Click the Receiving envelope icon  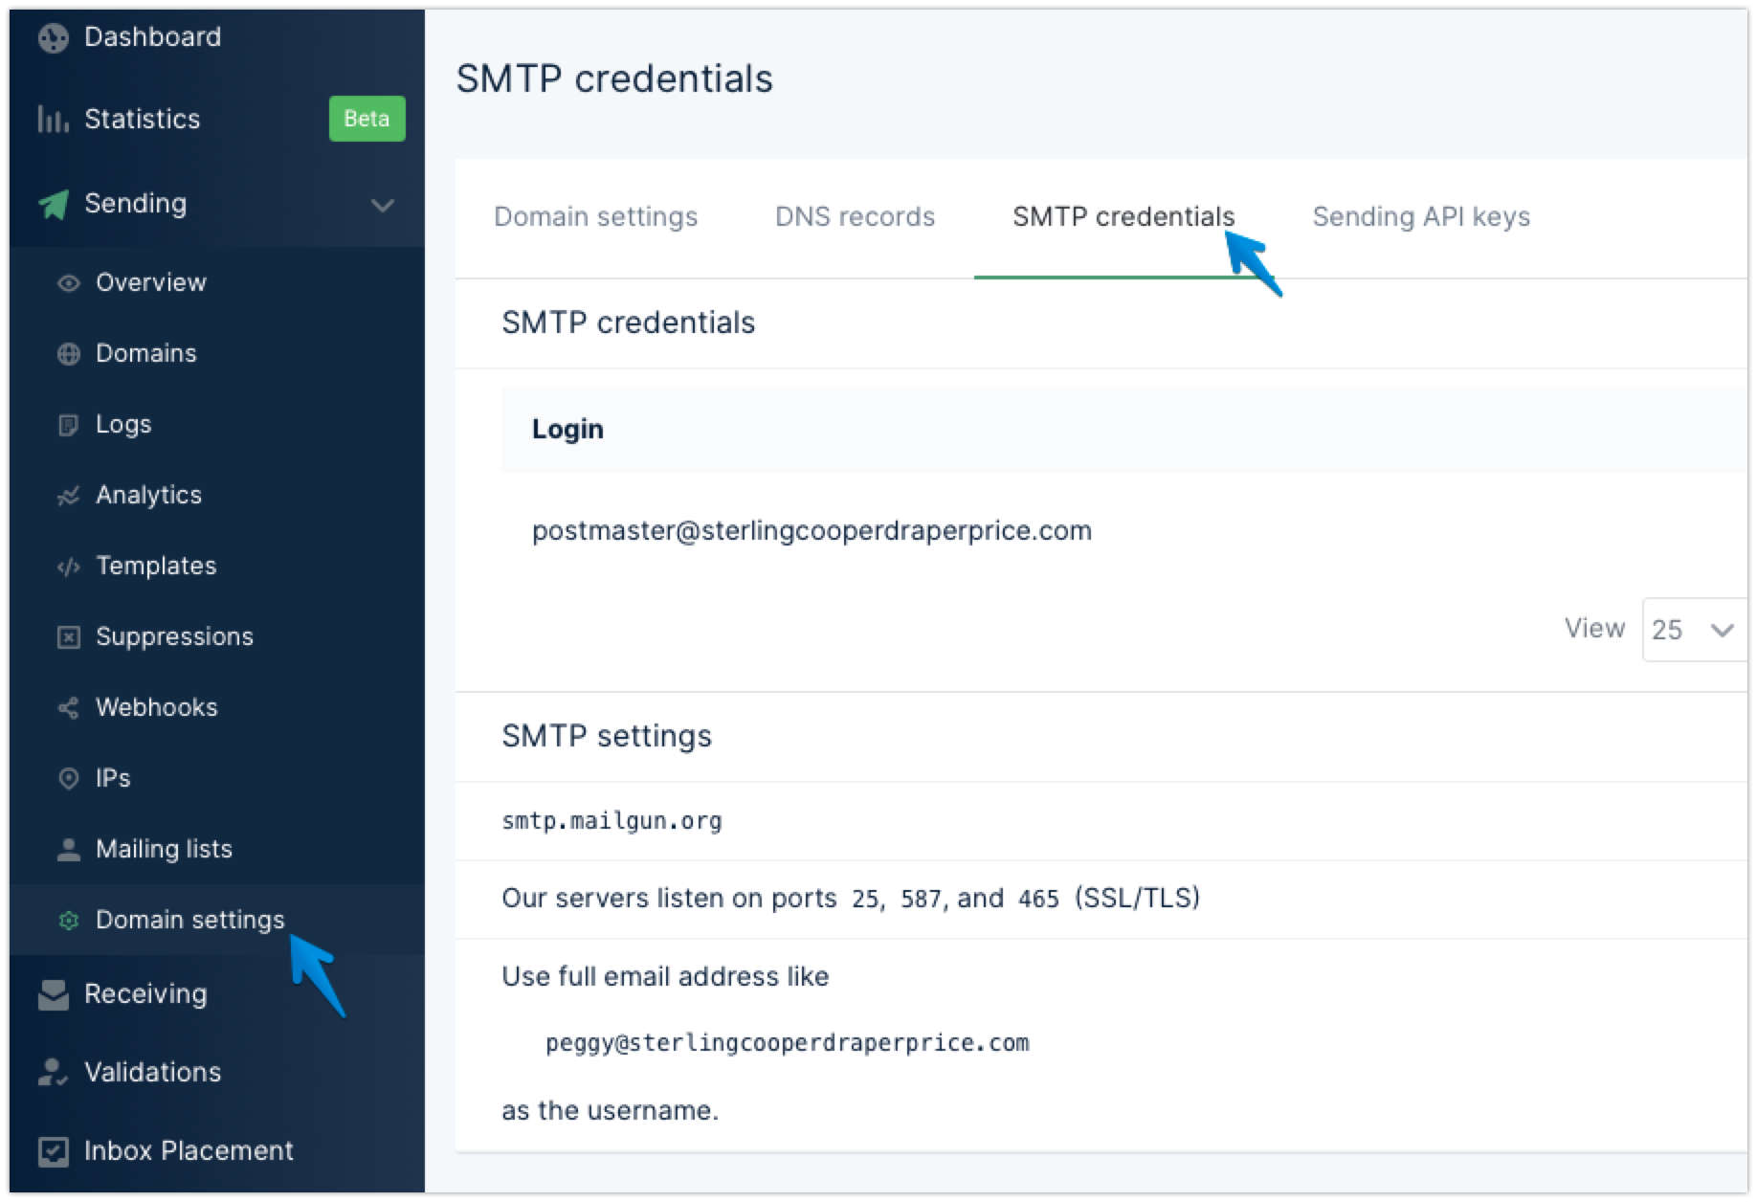[x=54, y=995]
